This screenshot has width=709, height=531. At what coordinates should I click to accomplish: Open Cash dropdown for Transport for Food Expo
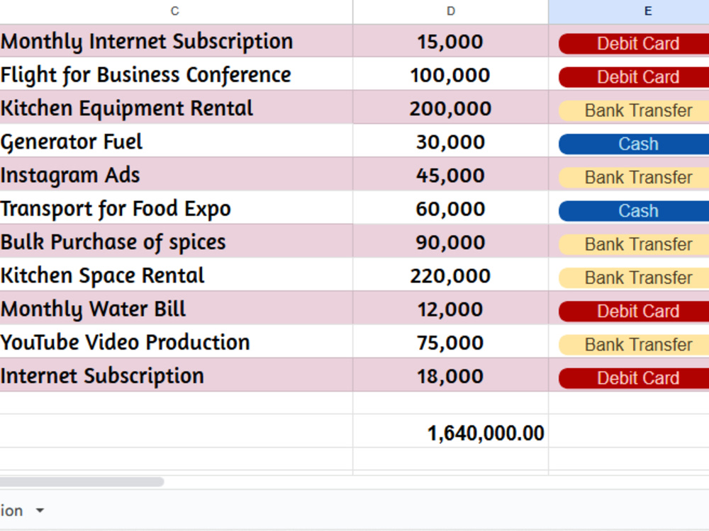coord(634,211)
